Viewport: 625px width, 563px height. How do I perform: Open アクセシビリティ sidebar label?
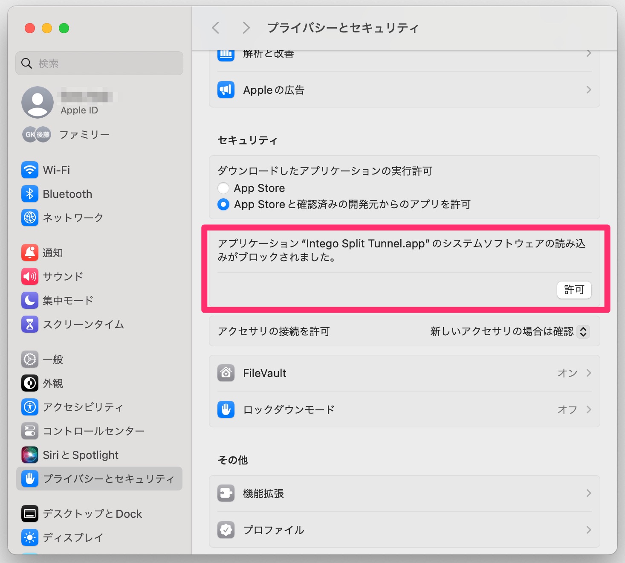tap(83, 407)
